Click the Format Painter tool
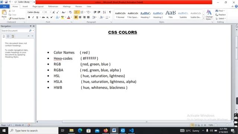 17,18
